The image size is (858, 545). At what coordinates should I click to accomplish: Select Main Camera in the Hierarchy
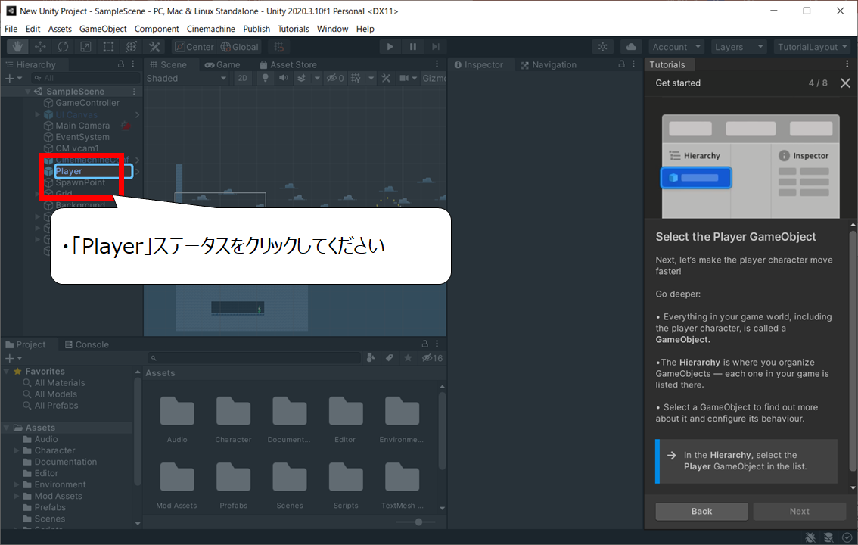coord(82,126)
